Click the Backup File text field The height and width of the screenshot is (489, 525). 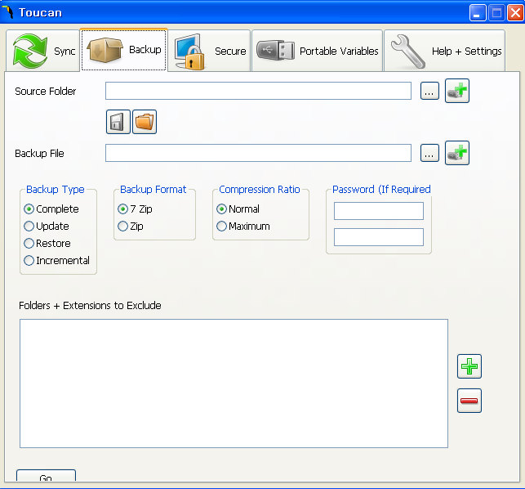pyautogui.click(x=258, y=153)
